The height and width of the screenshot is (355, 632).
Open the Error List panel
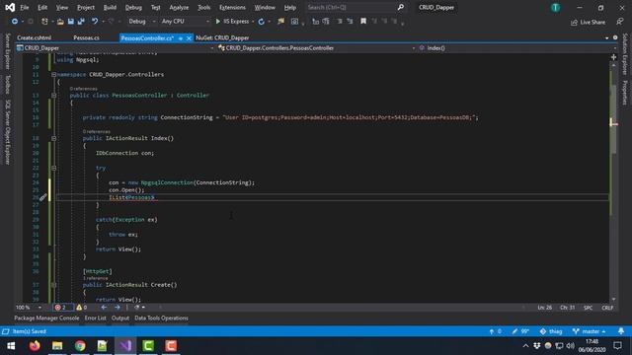[96, 318]
